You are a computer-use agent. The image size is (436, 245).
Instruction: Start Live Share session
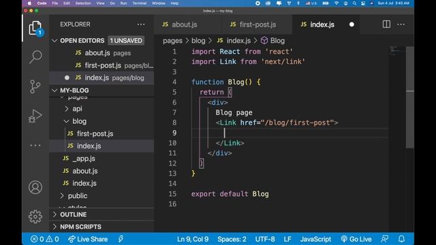88,239
